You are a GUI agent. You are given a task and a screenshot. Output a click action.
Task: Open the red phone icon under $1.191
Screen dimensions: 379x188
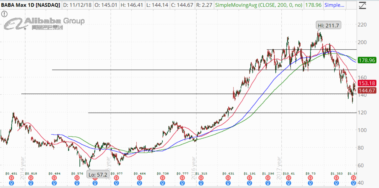click(249, 178)
